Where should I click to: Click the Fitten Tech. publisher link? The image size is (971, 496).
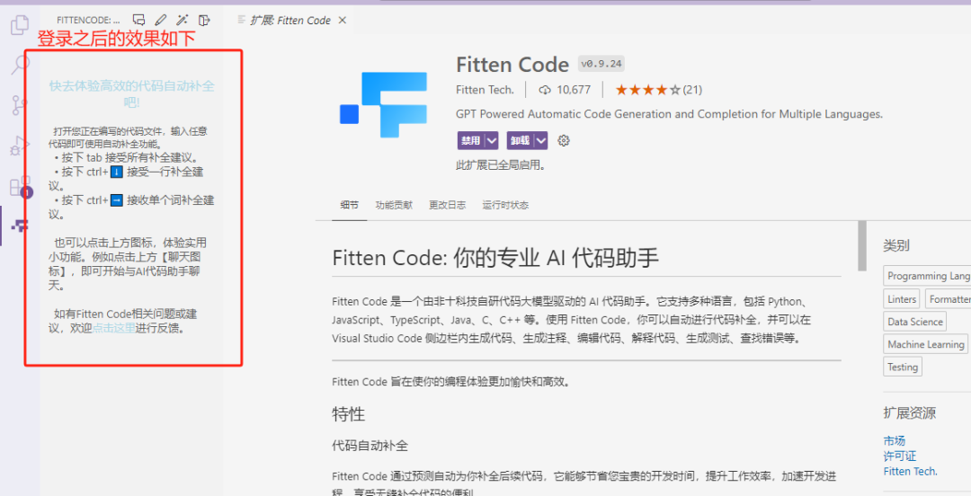(485, 90)
